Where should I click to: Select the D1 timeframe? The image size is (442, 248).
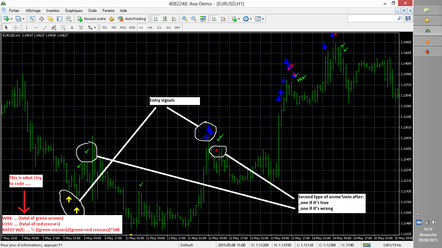click(x=159, y=27)
